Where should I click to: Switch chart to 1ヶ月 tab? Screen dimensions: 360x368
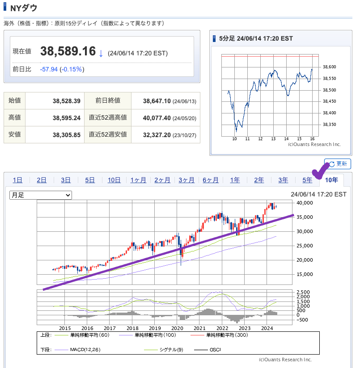pyautogui.click(x=138, y=180)
